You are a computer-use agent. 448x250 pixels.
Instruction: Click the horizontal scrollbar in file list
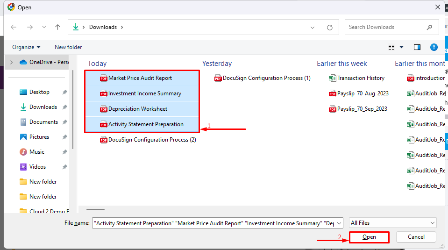click(96, 209)
